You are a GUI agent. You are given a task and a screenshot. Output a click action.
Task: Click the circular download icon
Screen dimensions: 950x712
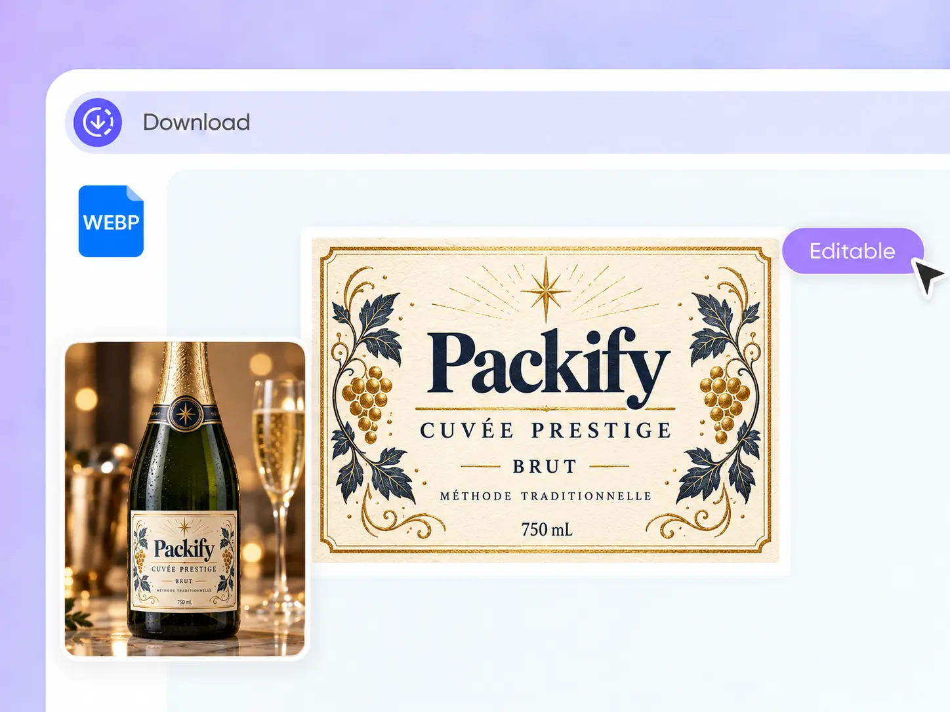[x=98, y=123]
